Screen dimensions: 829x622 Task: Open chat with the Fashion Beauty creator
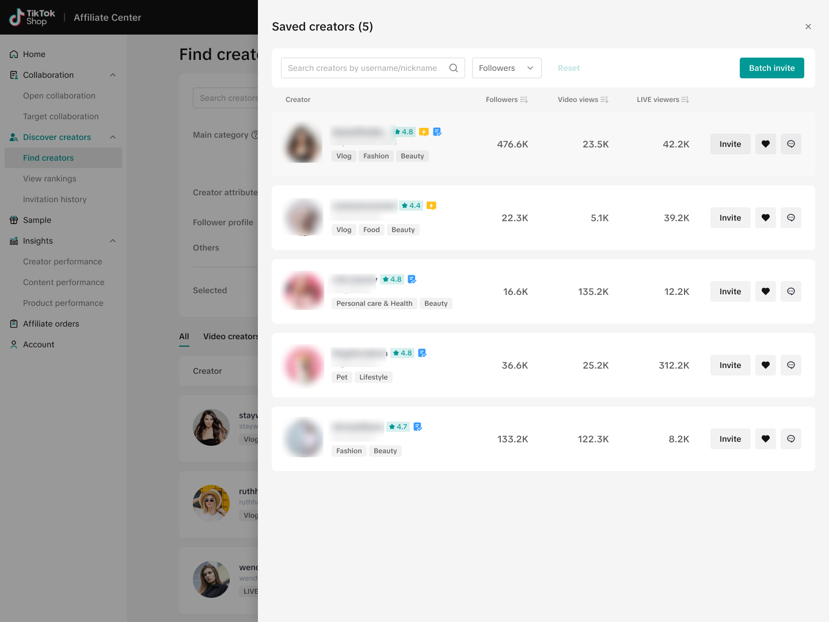791,439
